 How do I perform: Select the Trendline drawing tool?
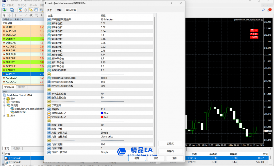click(x=26, y=15)
